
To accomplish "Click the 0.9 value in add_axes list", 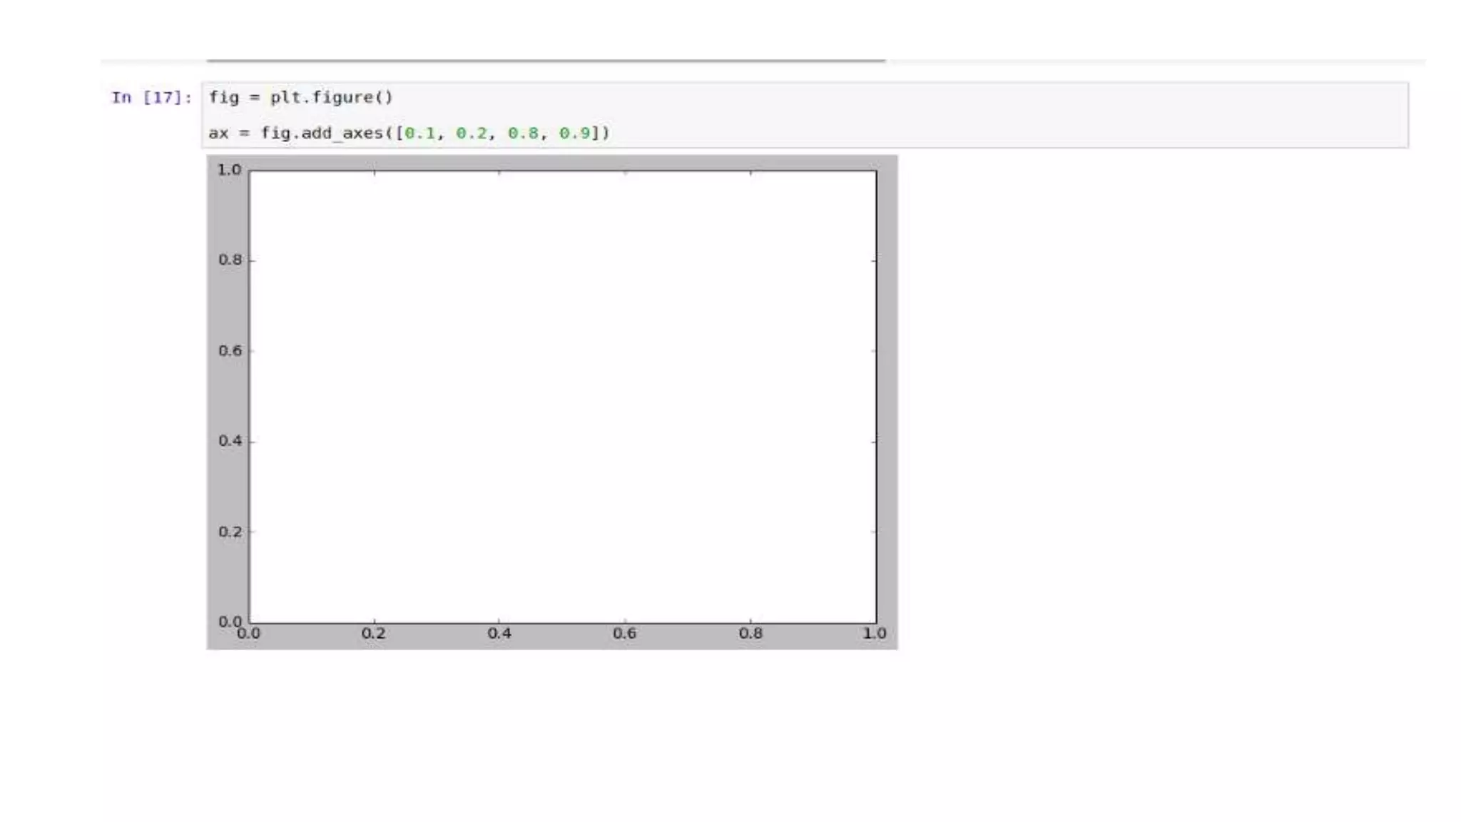I will tap(575, 133).
